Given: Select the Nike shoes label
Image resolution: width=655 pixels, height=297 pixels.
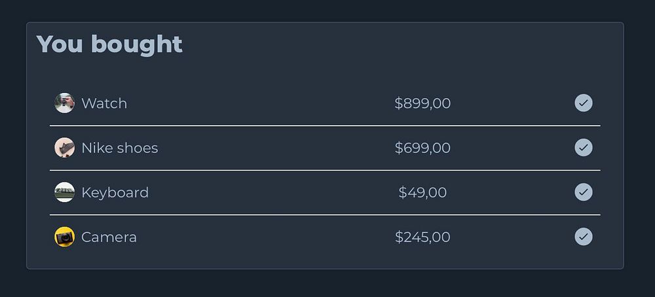Looking at the screenshot, I should (119, 148).
